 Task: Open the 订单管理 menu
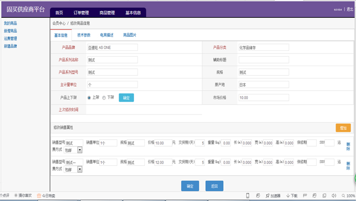pyautogui.click(x=81, y=13)
